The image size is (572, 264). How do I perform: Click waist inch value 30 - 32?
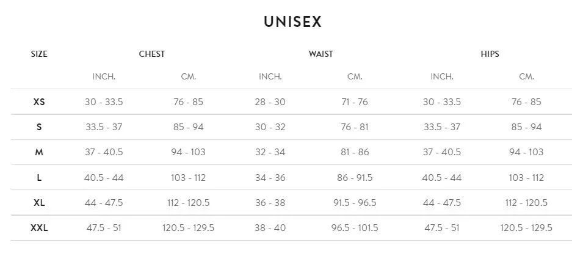[270, 127]
